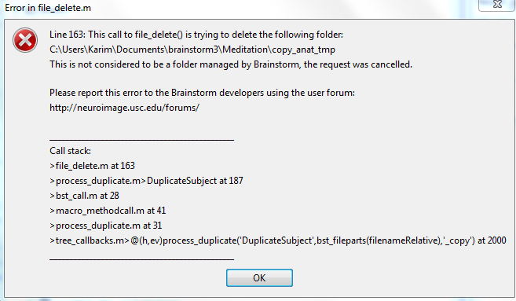Close the error dialog with X button
Image resolution: width=516 pixels, height=301 pixels.
click(497, 5)
